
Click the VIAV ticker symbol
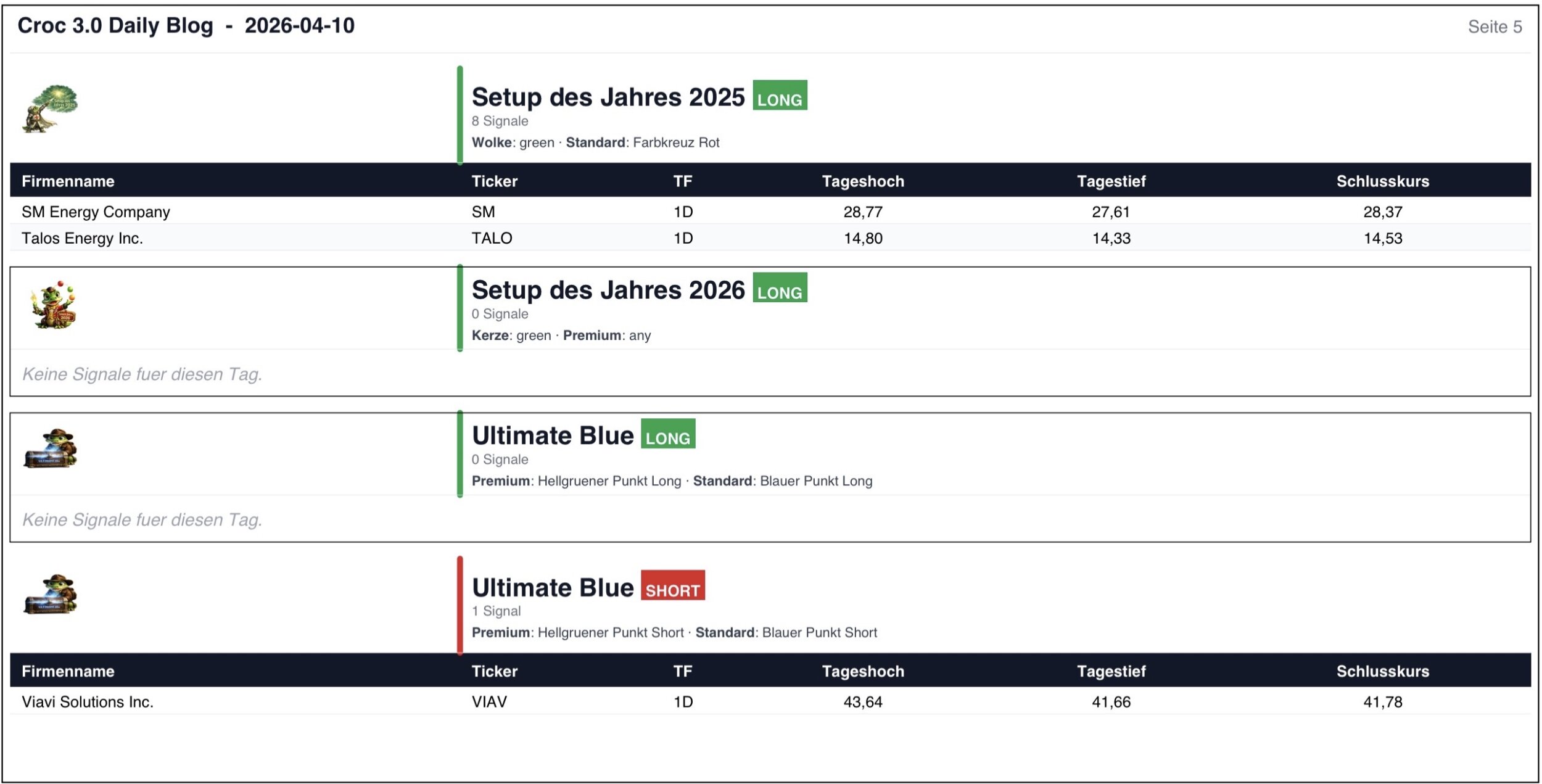point(489,703)
